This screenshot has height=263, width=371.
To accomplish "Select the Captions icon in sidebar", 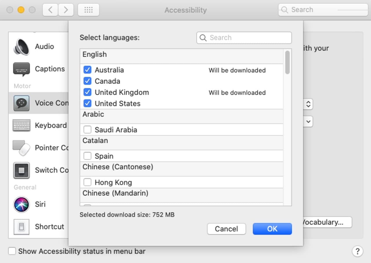I will (21, 69).
